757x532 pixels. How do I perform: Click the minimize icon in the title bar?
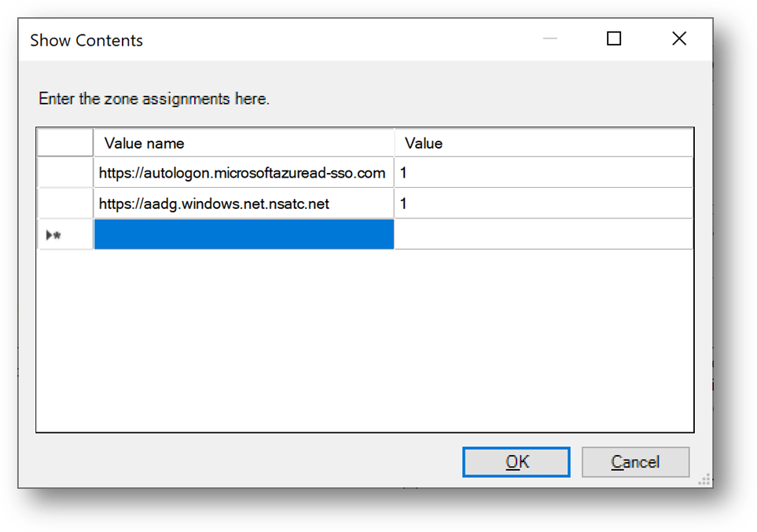pyautogui.click(x=549, y=39)
